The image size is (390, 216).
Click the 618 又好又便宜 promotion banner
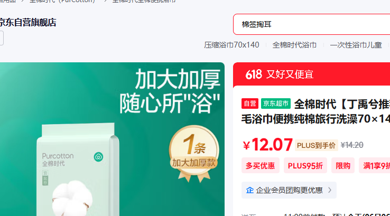click(311, 74)
